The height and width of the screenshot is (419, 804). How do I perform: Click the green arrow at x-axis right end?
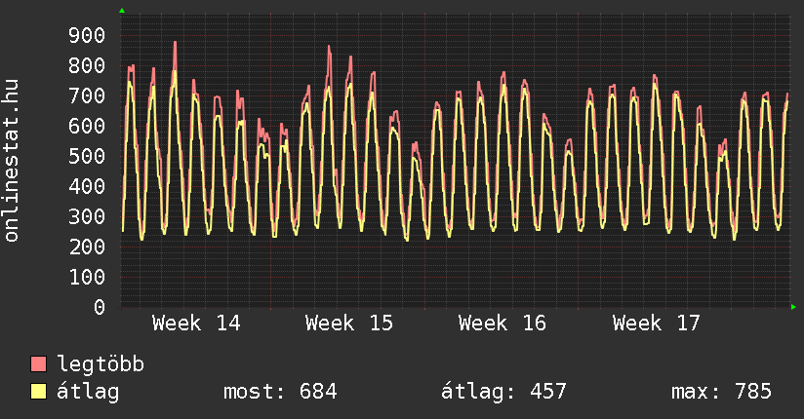[794, 307]
